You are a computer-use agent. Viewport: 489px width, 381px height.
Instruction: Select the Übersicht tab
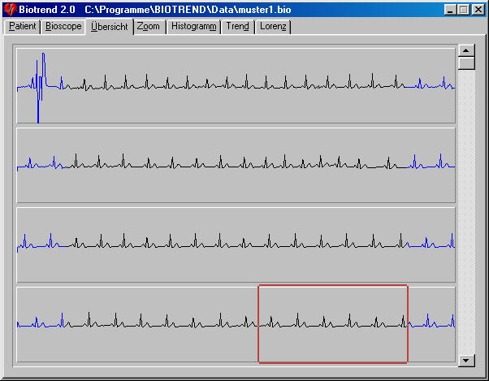click(x=109, y=27)
